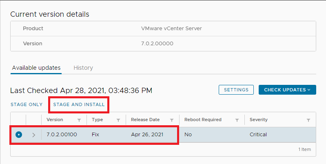Open the Release Date column filter
Viewport: 326px width, 164px height.
point(172,120)
